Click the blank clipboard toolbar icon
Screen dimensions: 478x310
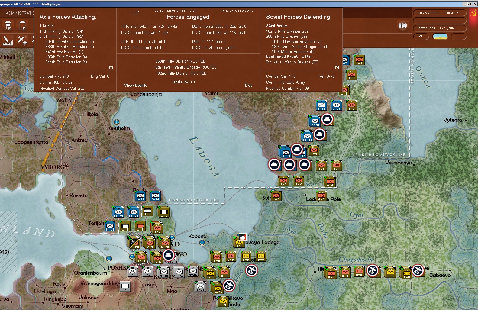(x=22, y=25)
